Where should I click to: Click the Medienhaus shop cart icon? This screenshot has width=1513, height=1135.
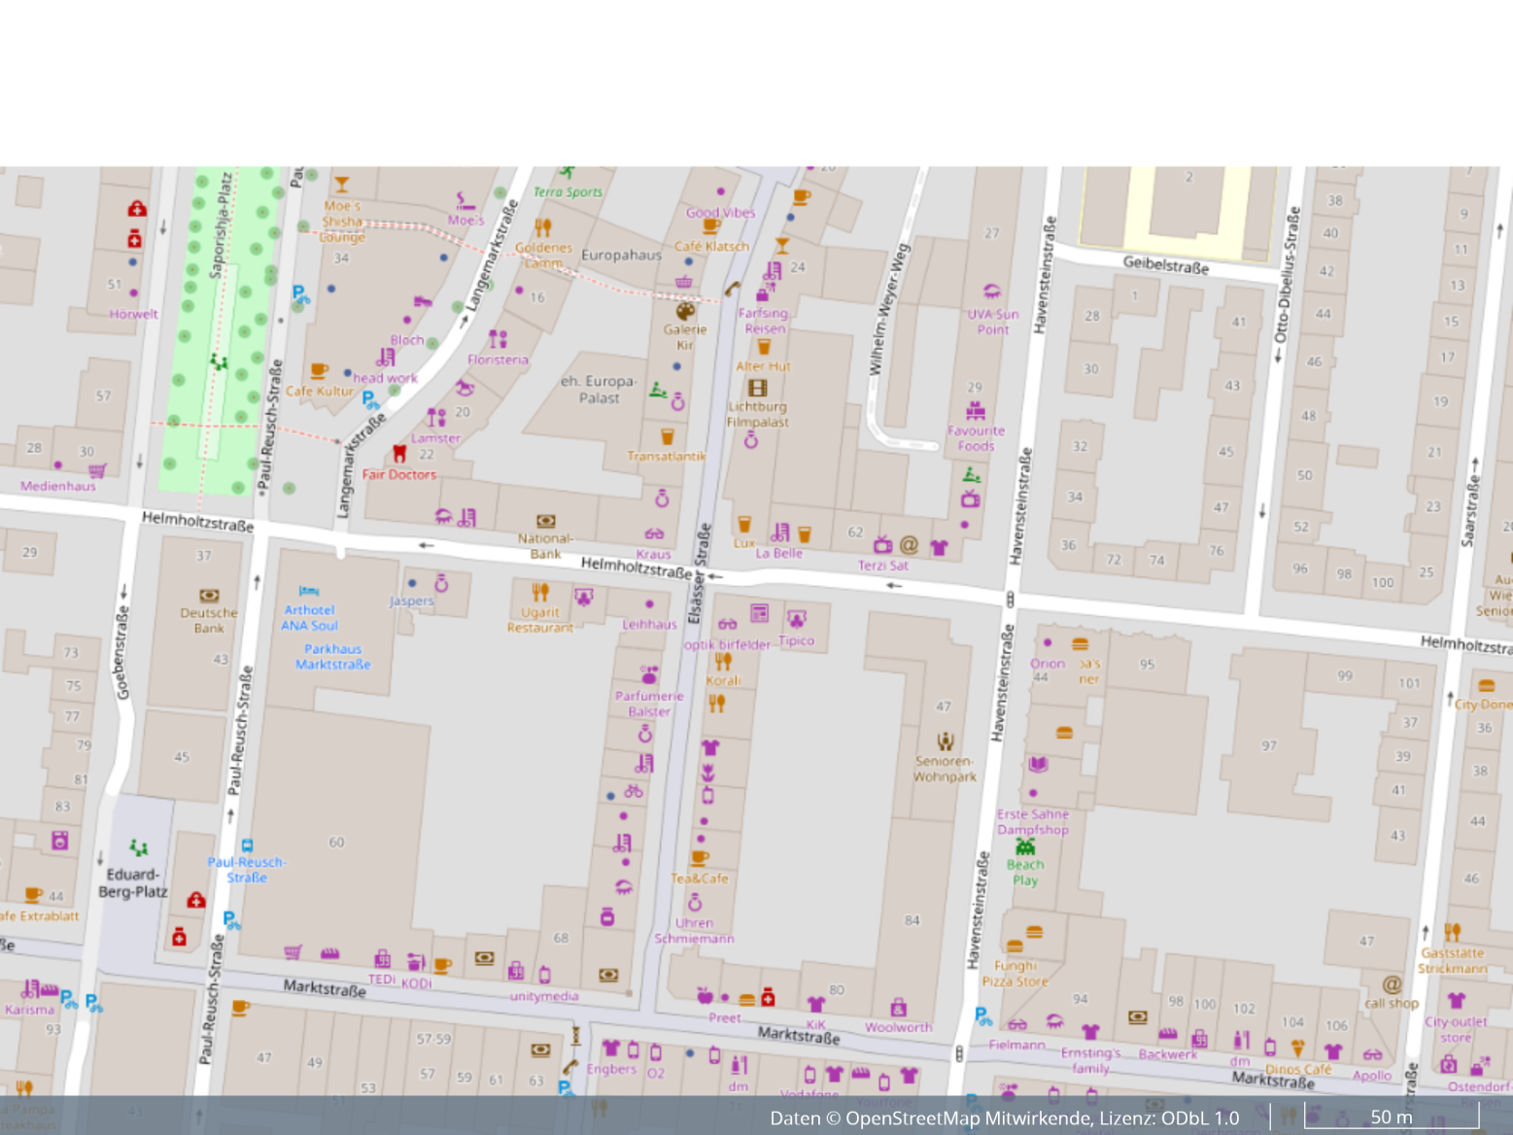97,470
